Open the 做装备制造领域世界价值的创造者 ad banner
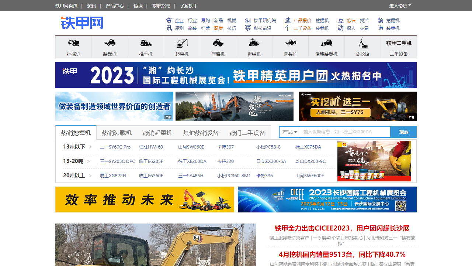This screenshot has height=266, width=472. coord(114,106)
